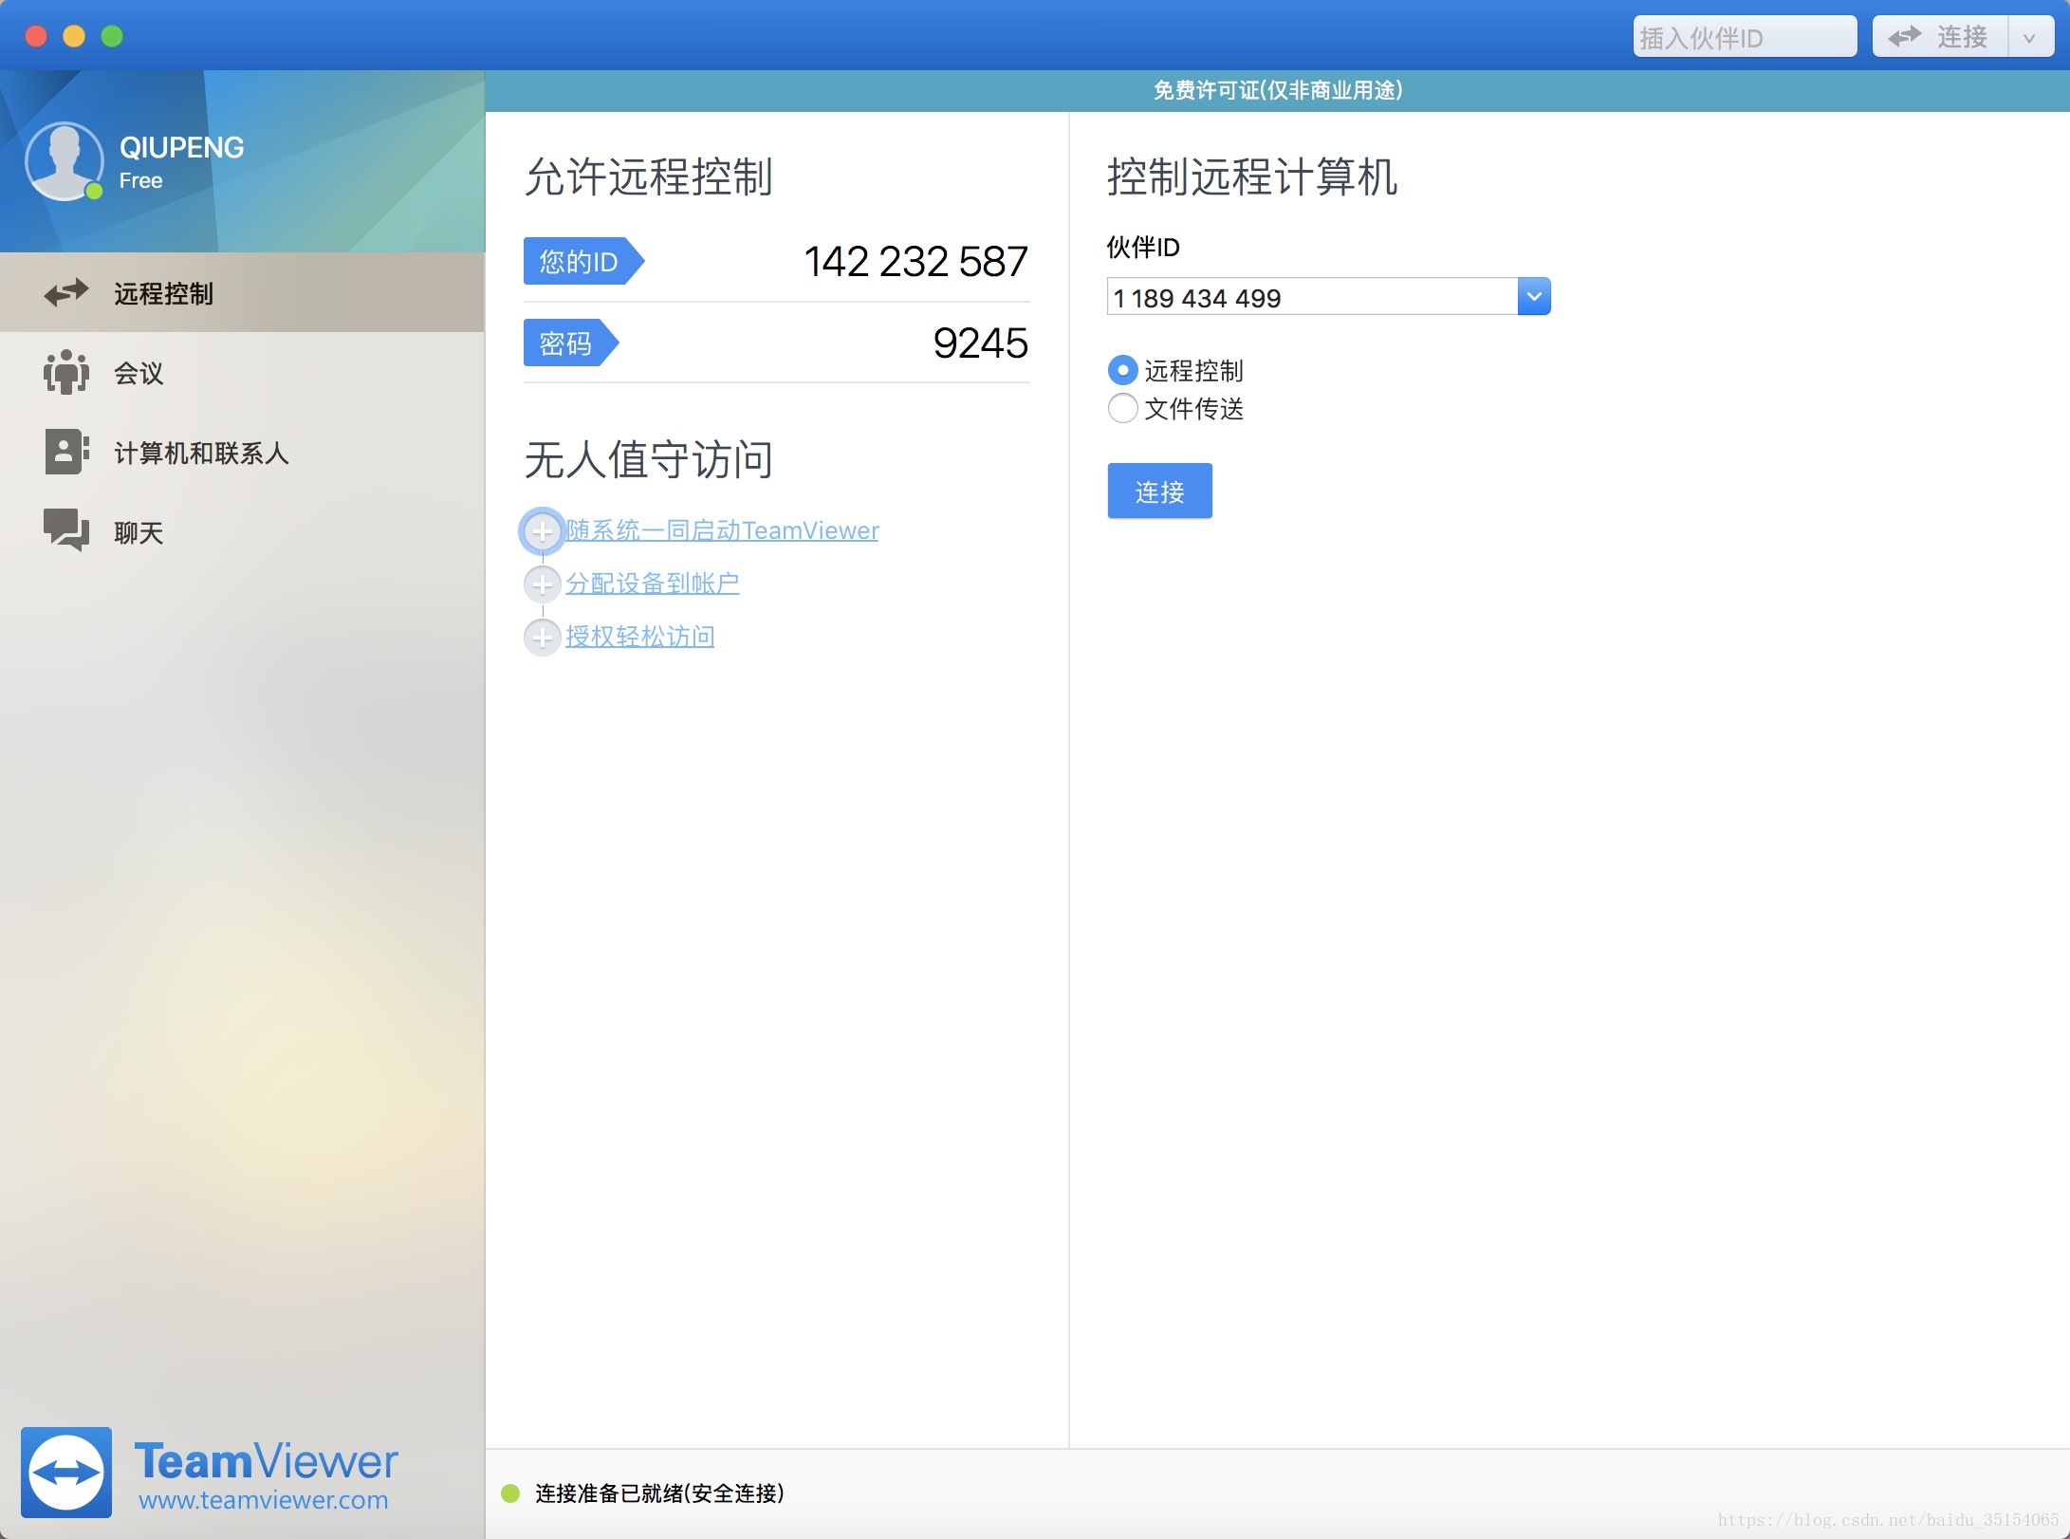Click the computers and contacts book icon
The image size is (2070, 1539).
click(x=66, y=452)
